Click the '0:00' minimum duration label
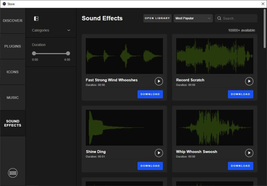This screenshot has width=267, height=186. [x=35, y=60]
